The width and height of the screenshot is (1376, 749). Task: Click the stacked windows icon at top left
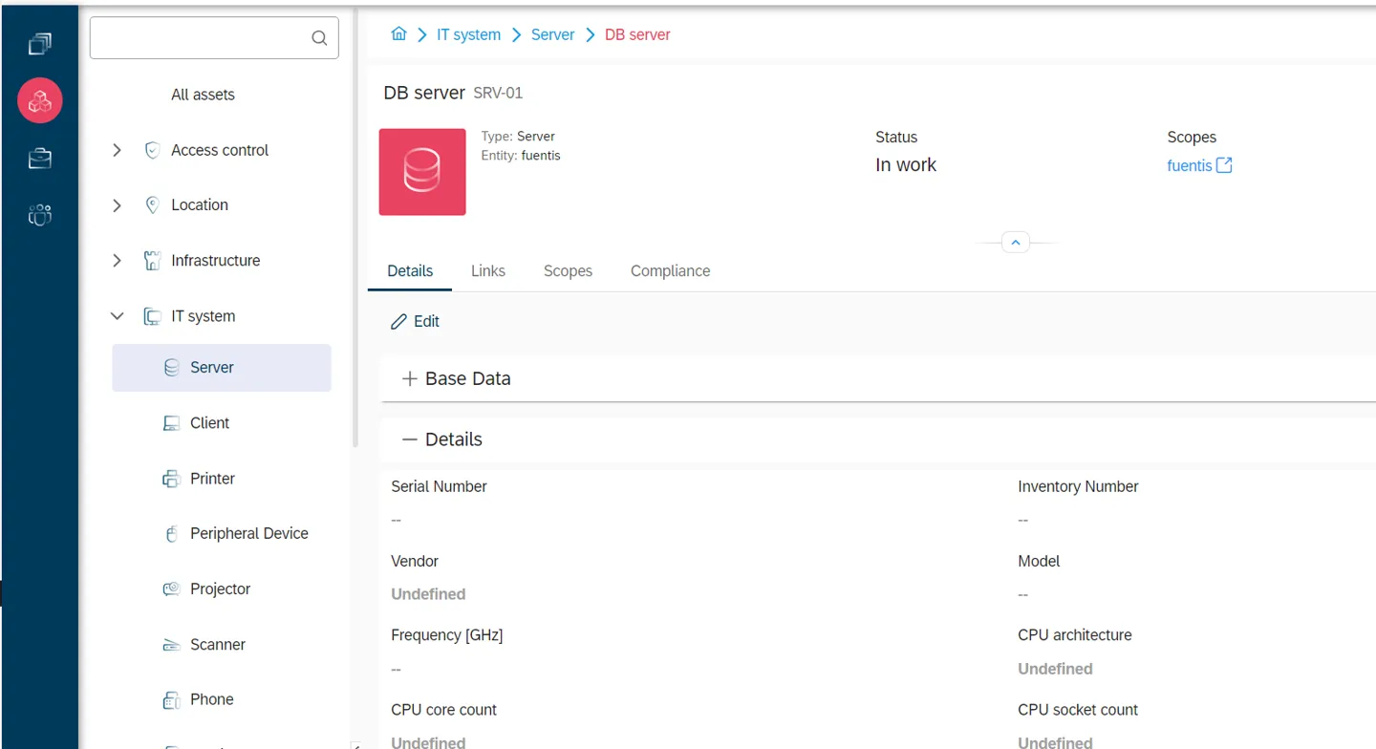coord(40,44)
